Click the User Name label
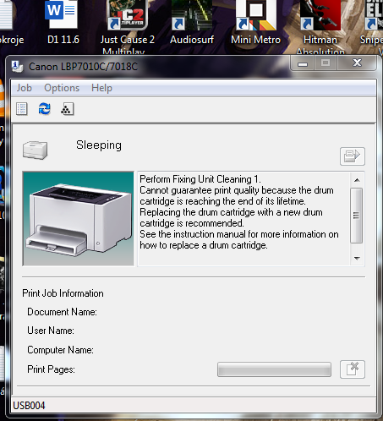 point(51,331)
